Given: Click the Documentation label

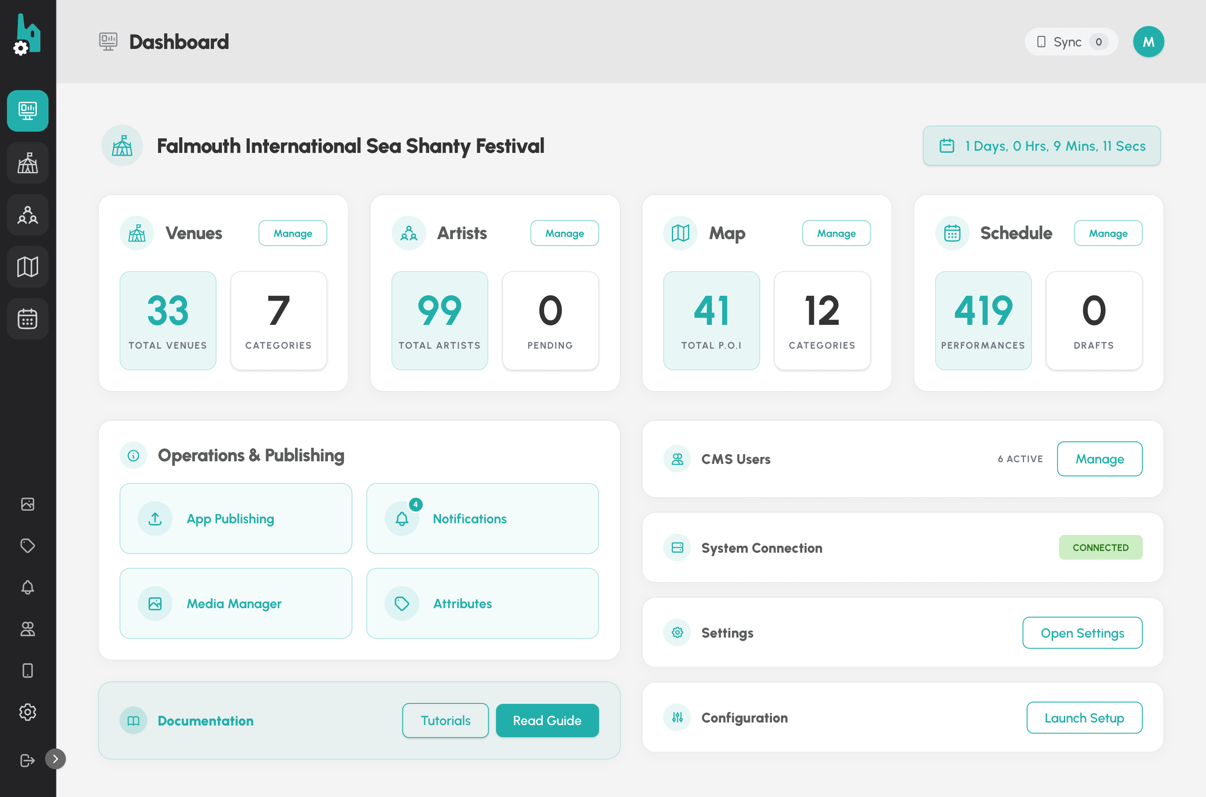Looking at the screenshot, I should point(205,721).
